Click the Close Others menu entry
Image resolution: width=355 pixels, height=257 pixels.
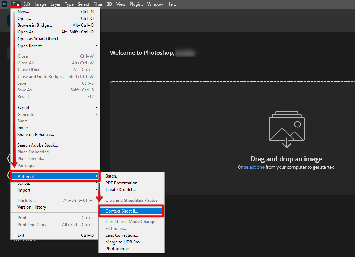tap(56, 70)
